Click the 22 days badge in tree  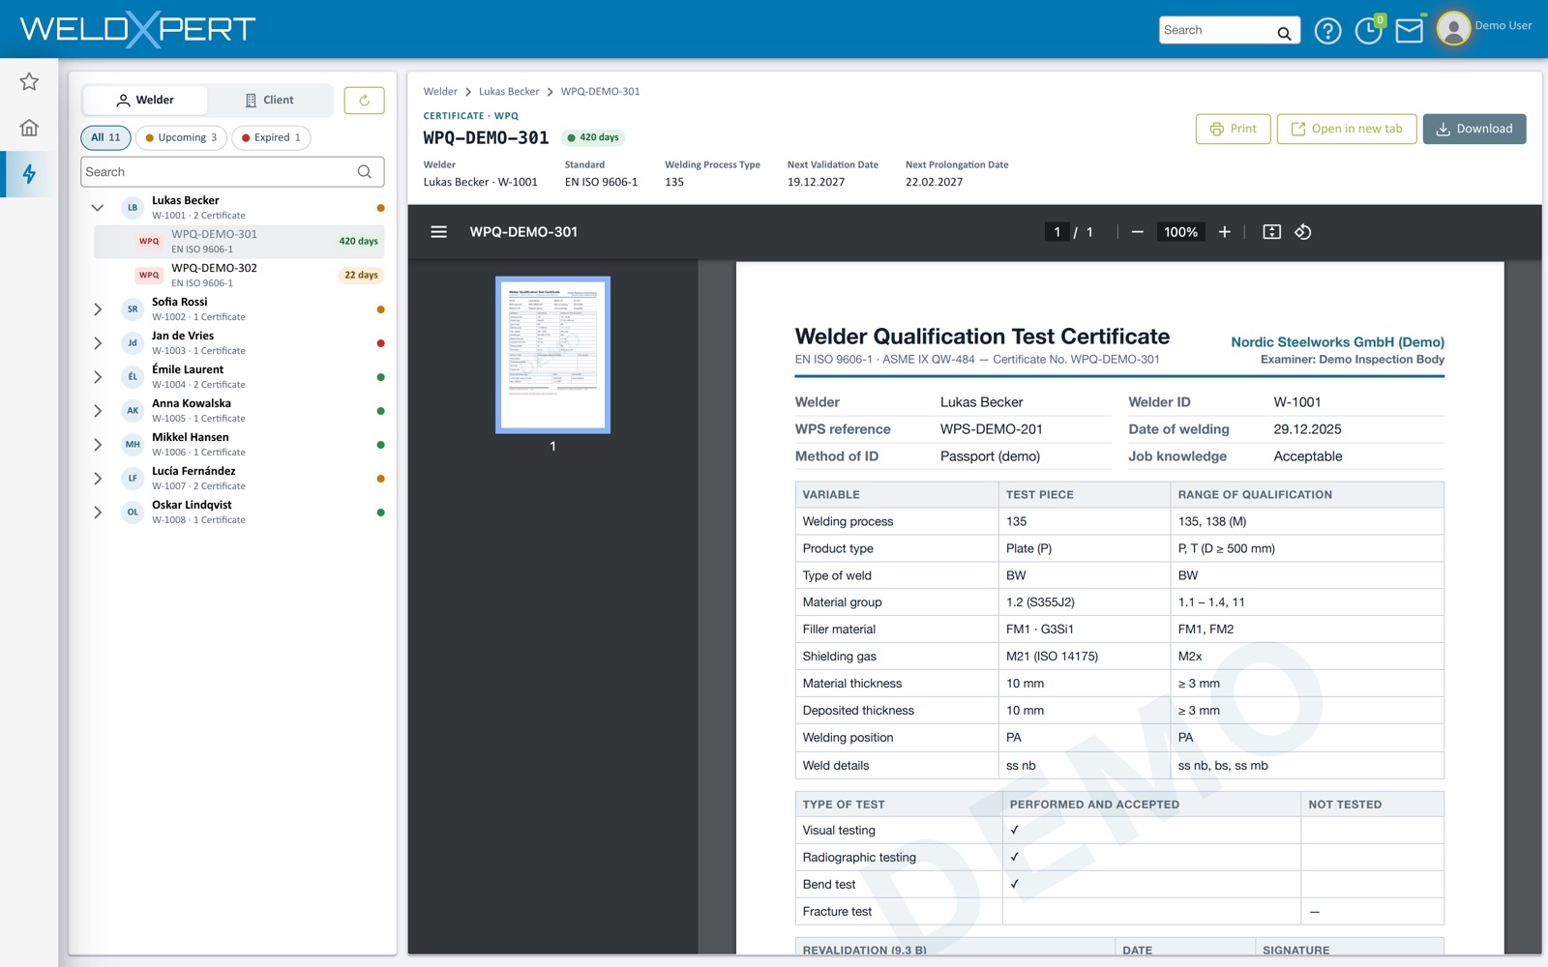tap(361, 276)
